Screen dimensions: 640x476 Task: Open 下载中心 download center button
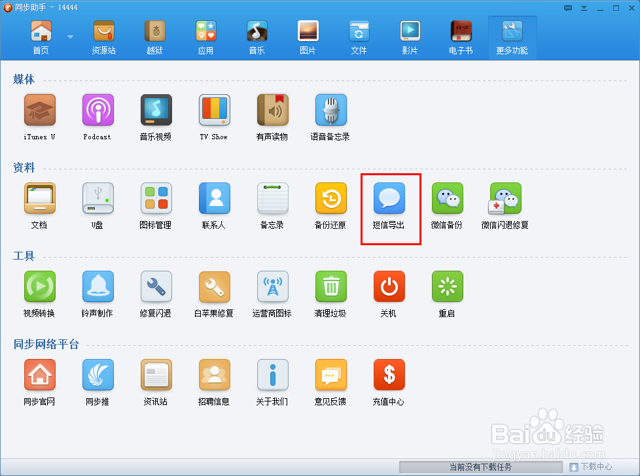click(x=591, y=467)
